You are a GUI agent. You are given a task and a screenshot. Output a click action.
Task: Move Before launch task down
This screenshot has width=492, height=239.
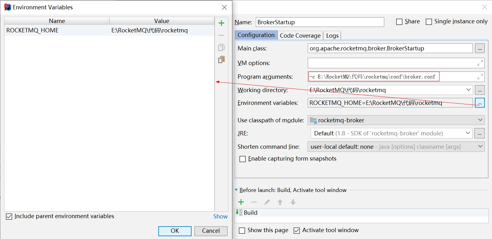point(293,202)
